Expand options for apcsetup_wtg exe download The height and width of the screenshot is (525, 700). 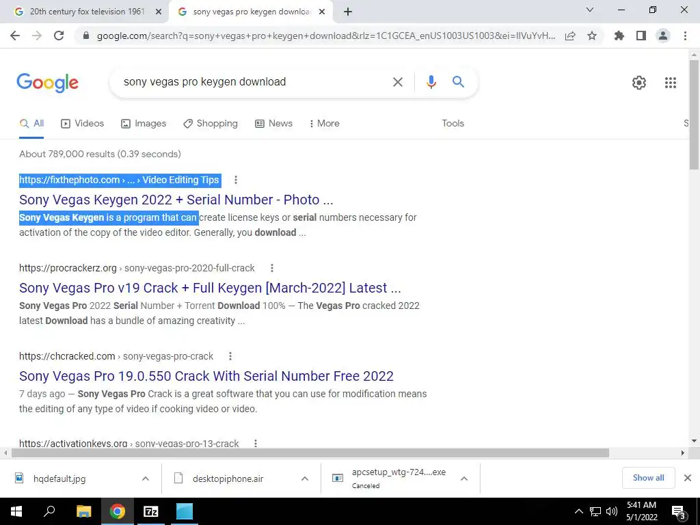click(x=464, y=479)
